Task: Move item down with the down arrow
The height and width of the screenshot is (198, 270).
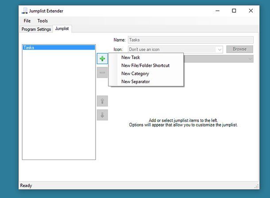Action: pos(102,115)
